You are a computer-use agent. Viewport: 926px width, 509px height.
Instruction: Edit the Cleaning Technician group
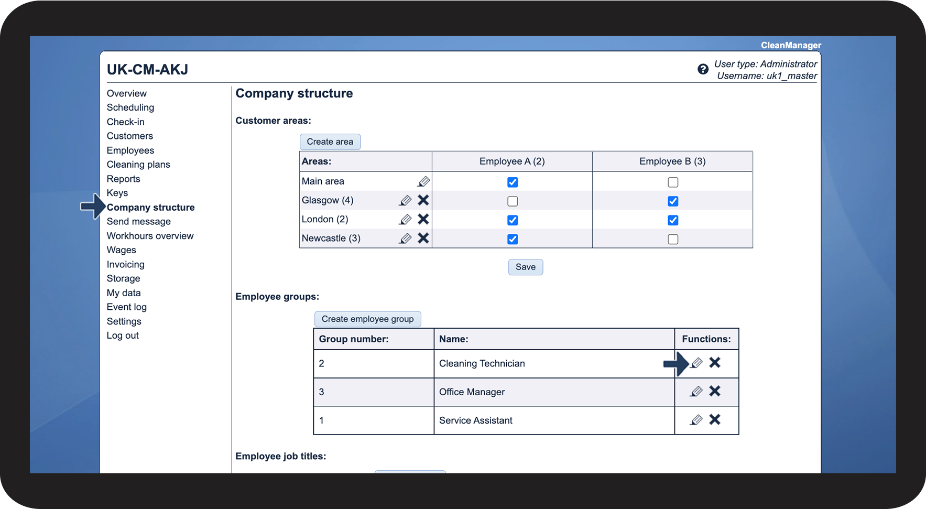696,363
